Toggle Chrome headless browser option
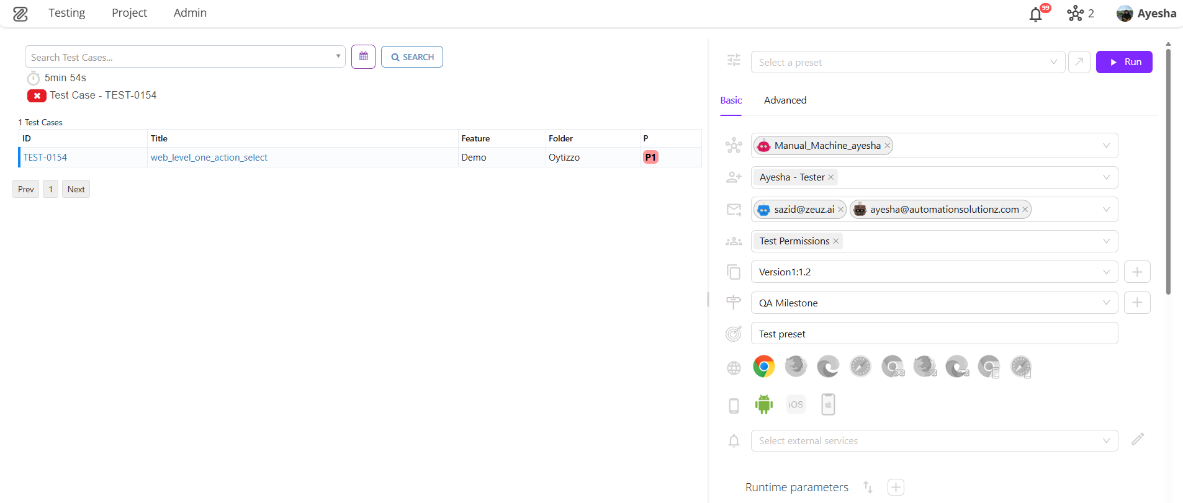1183x503 pixels. coord(893,367)
